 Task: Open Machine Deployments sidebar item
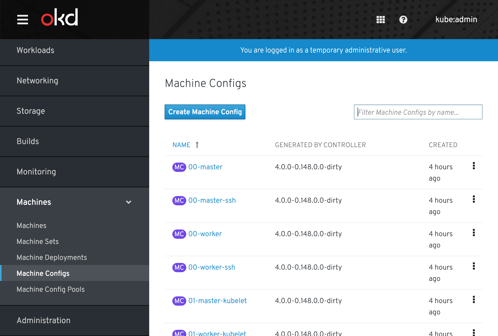[52, 258]
